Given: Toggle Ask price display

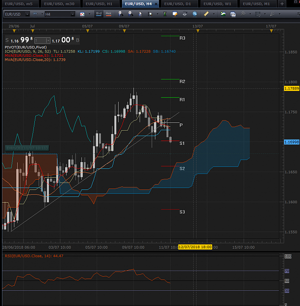Looking at the screenshot, I should coord(108,14).
